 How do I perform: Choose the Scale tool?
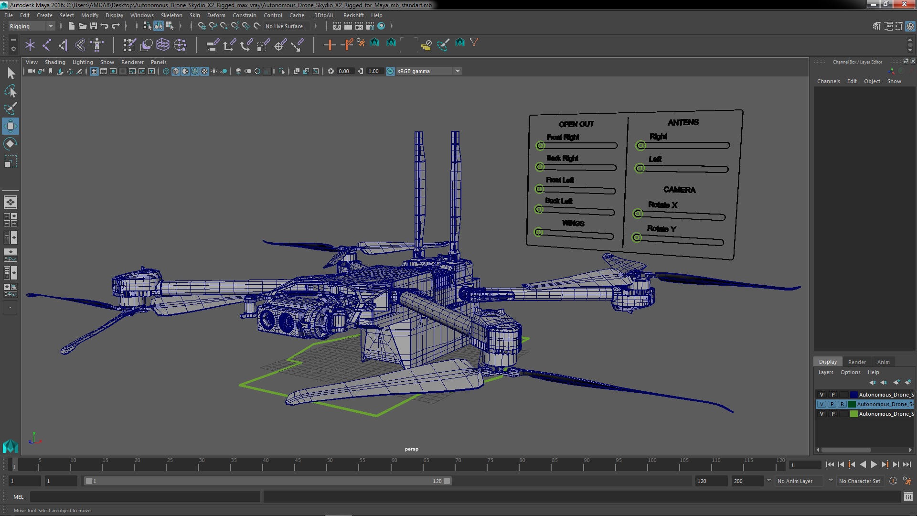click(11, 161)
